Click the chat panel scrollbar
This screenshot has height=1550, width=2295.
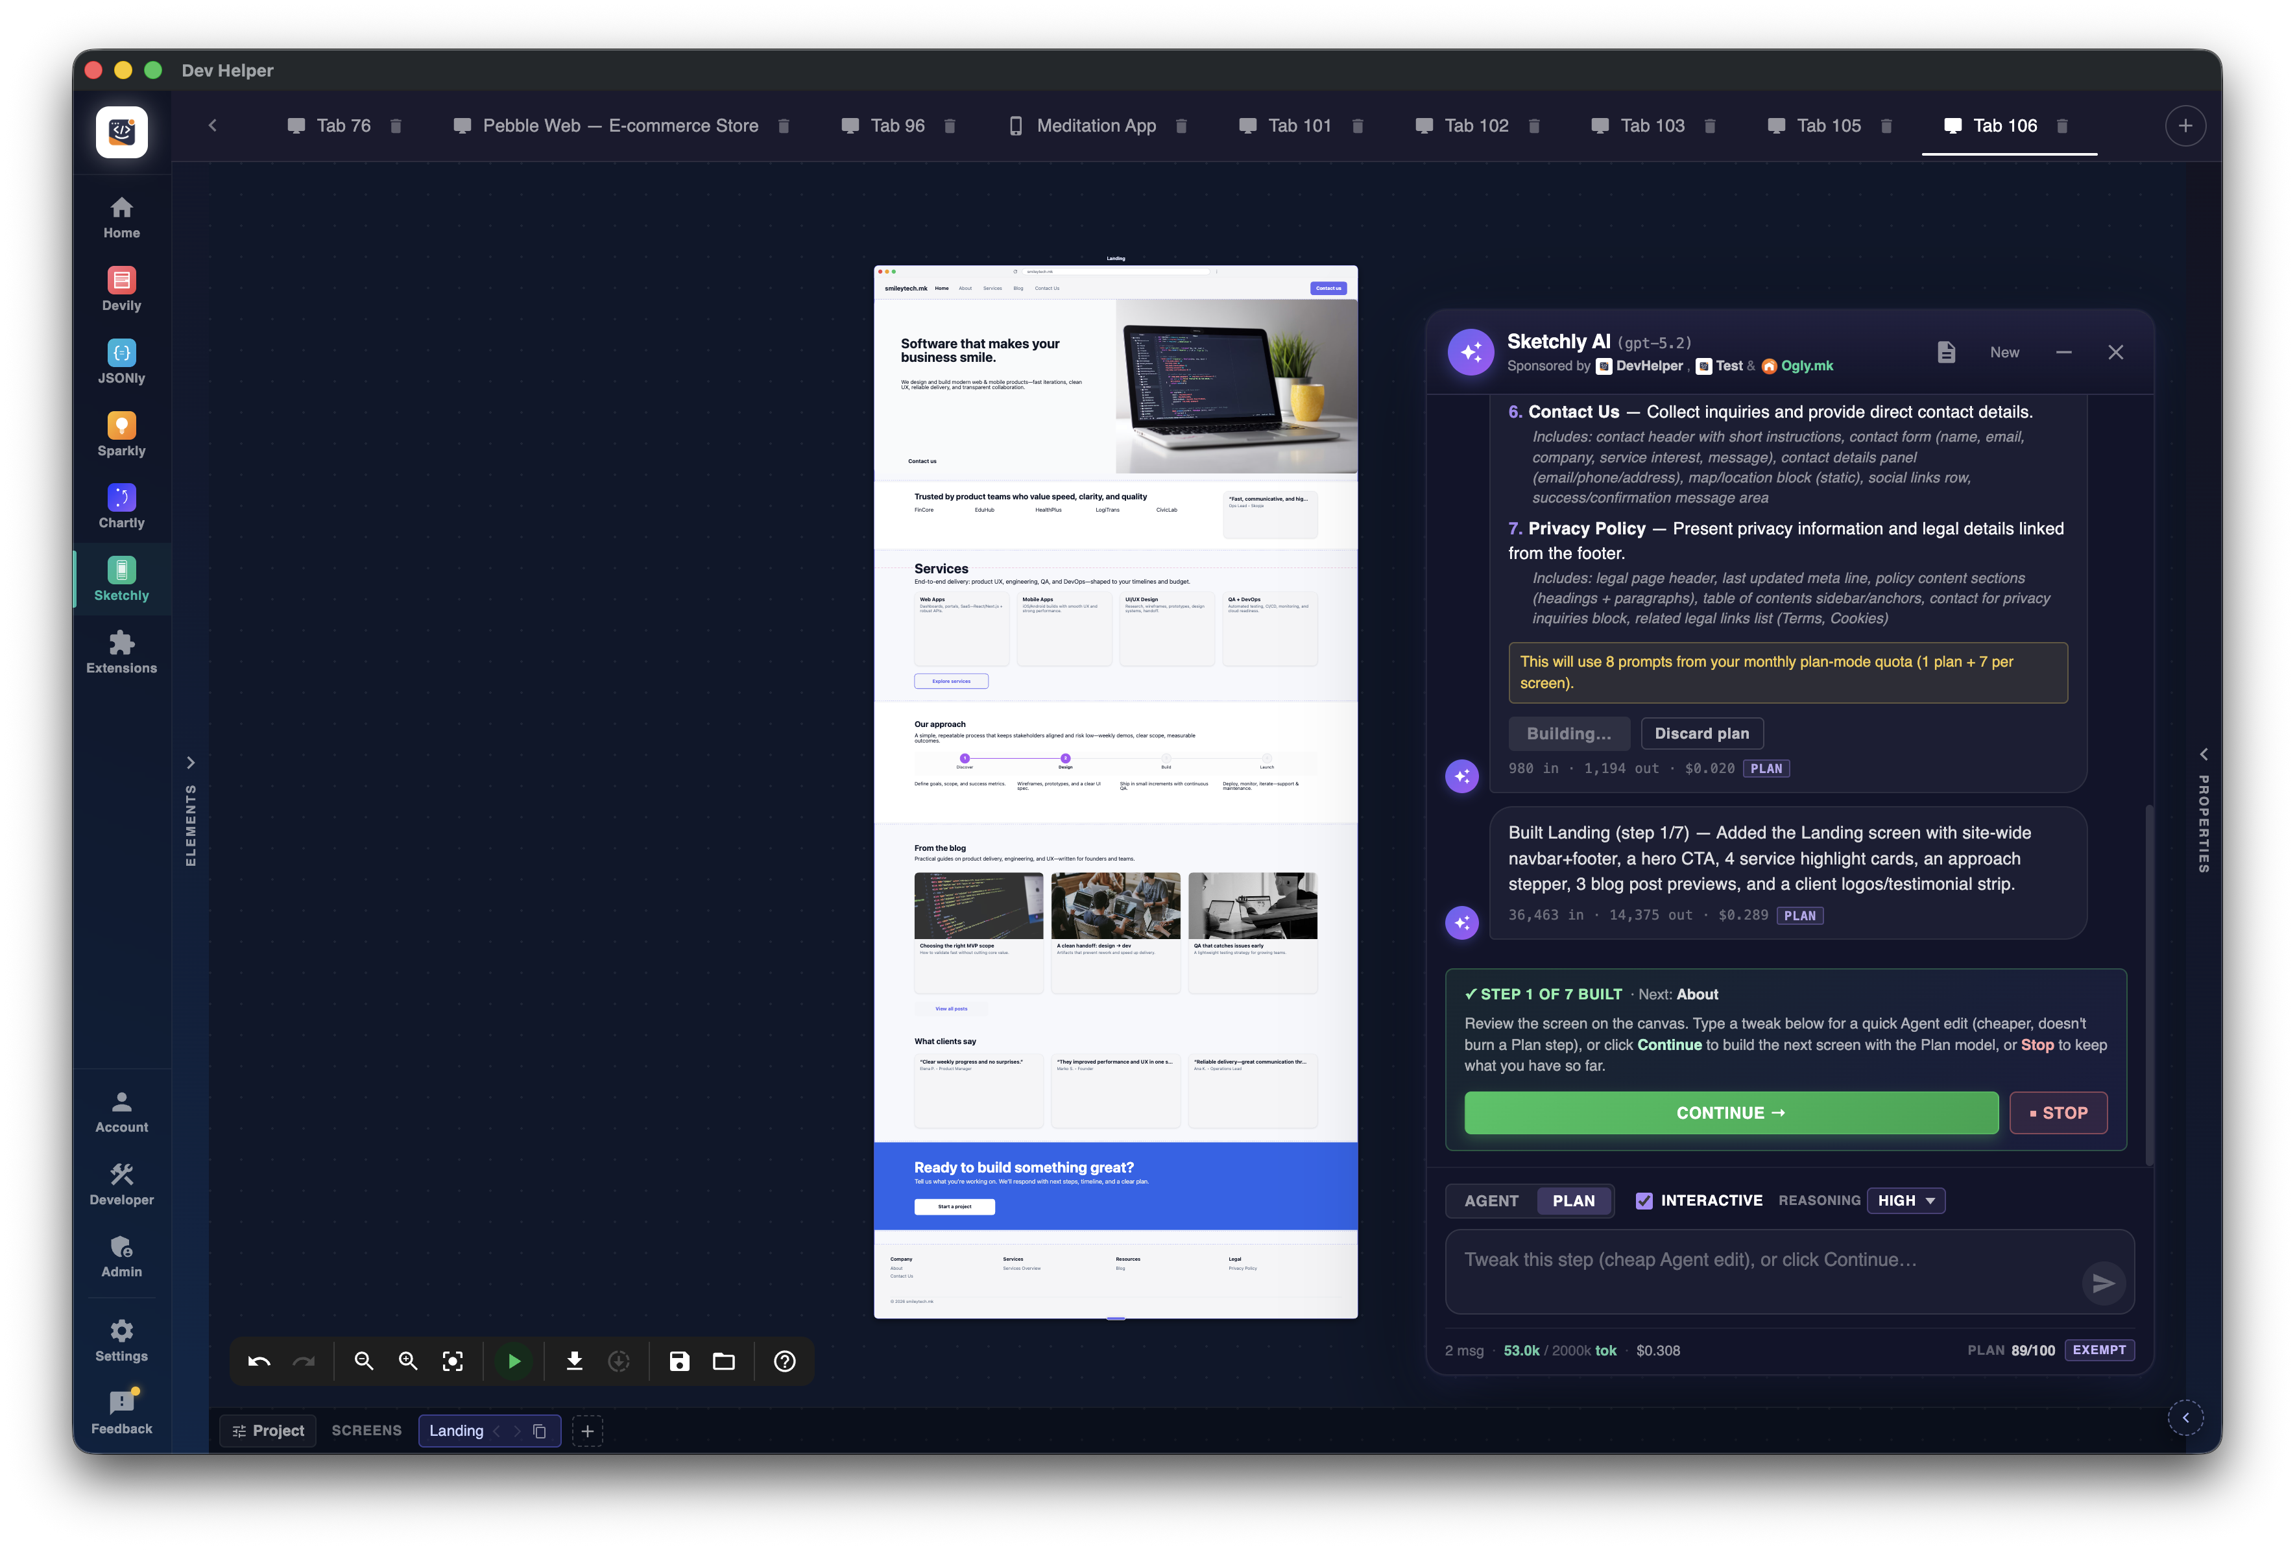(x=2150, y=985)
